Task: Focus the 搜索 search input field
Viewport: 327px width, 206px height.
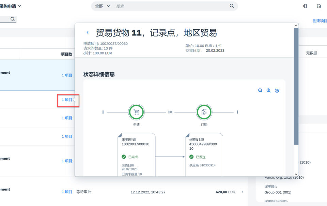Action: click(x=171, y=6)
